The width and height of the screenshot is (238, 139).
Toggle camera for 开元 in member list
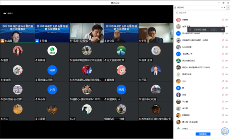coord(227,95)
